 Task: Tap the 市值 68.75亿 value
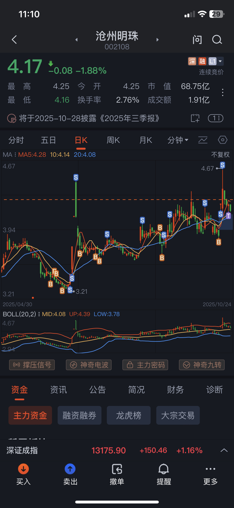tap(195, 86)
